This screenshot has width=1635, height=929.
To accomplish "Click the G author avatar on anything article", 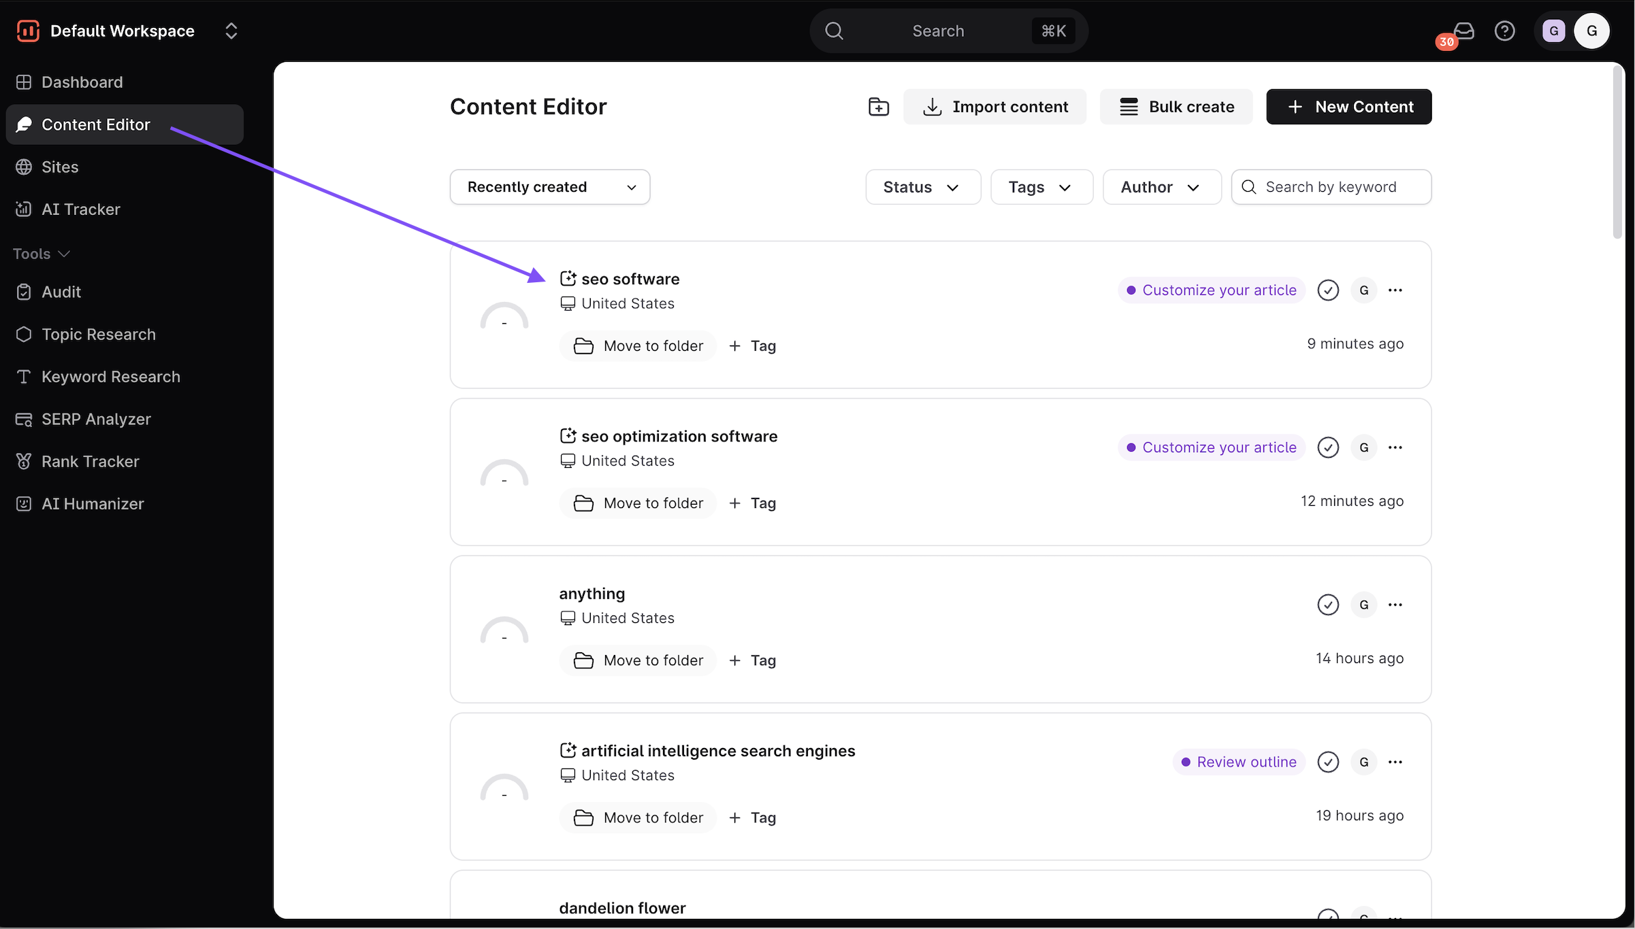I will coord(1363,605).
